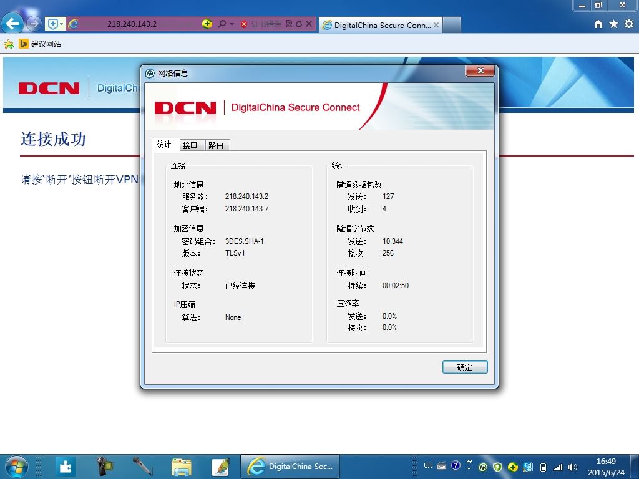Stop loading with the address bar X

pos(309,24)
